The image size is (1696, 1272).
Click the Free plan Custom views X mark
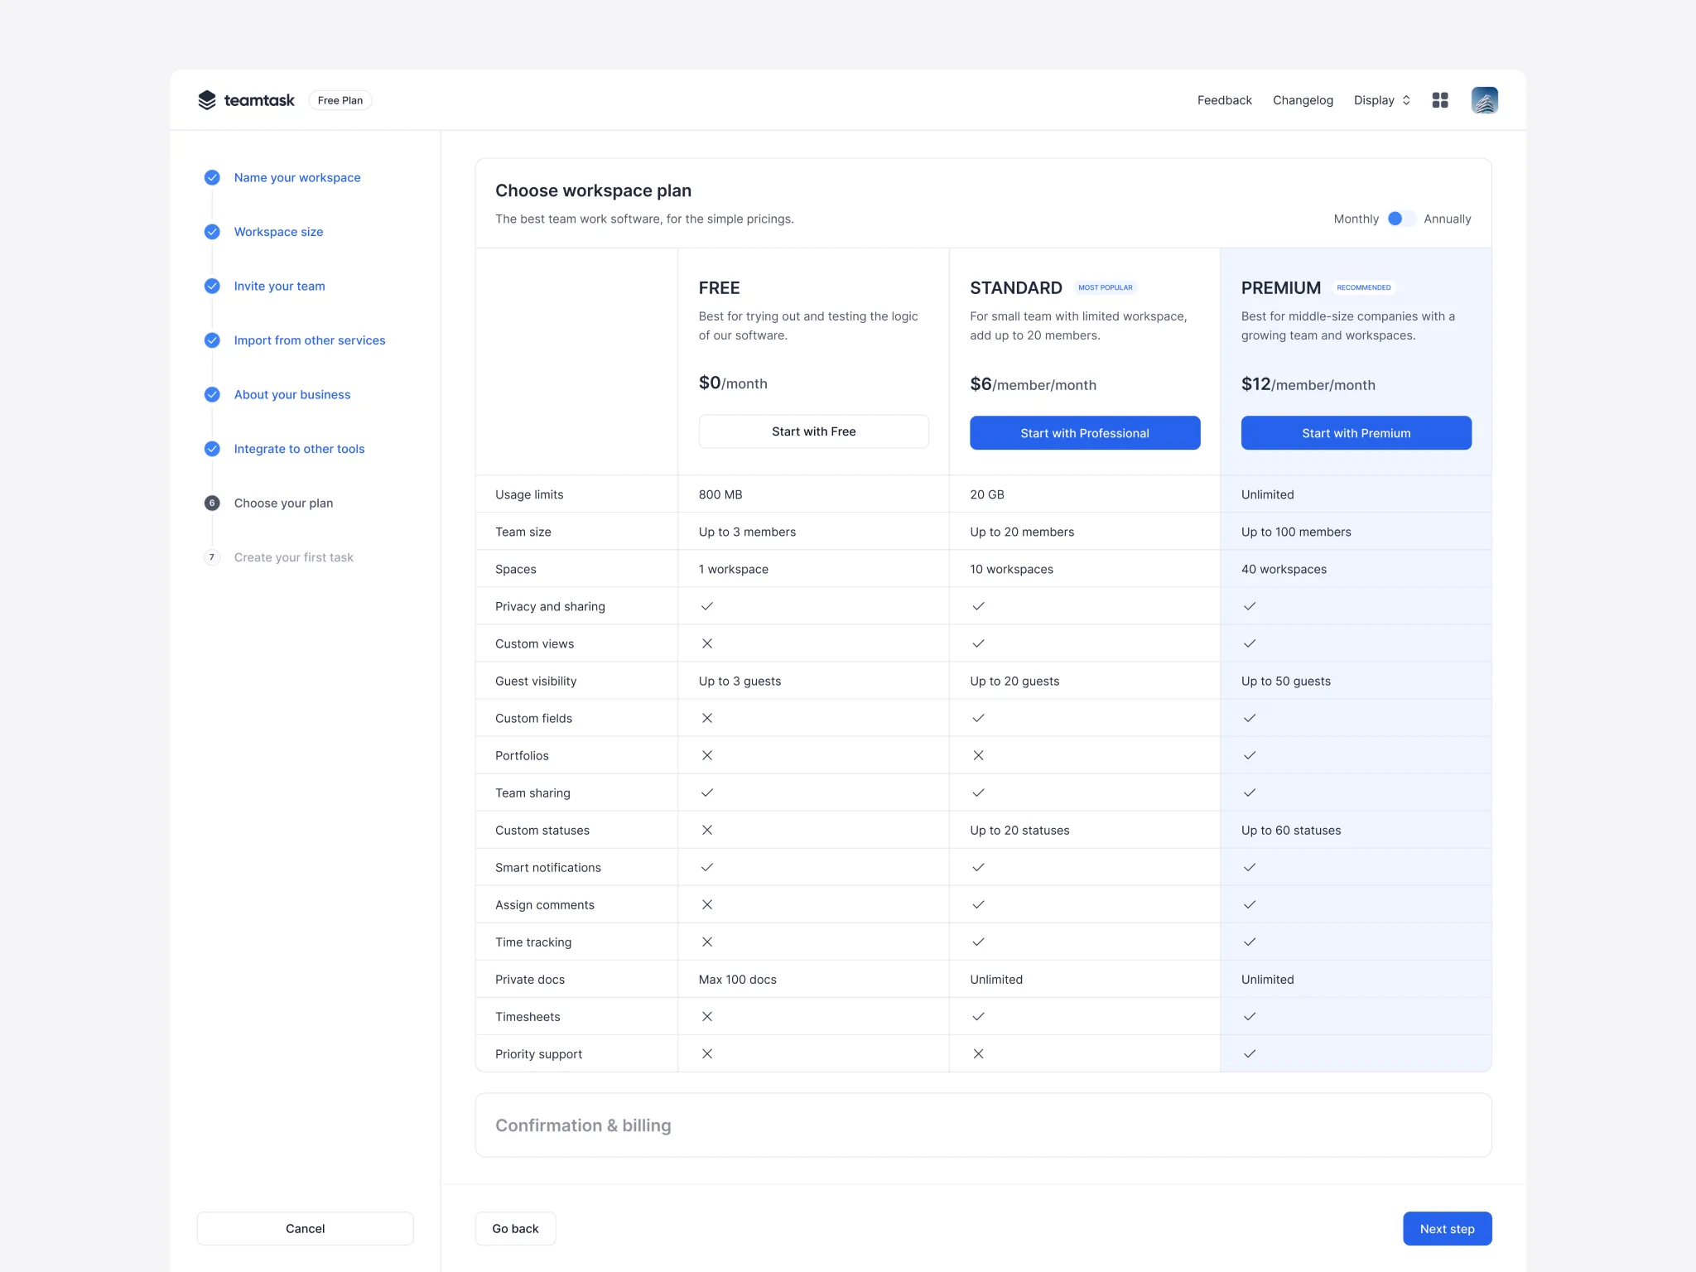(x=707, y=643)
